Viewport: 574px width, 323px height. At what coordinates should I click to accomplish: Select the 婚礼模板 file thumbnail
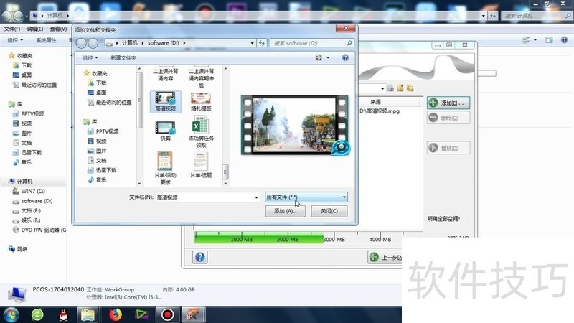pyautogui.click(x=201, y=99)
